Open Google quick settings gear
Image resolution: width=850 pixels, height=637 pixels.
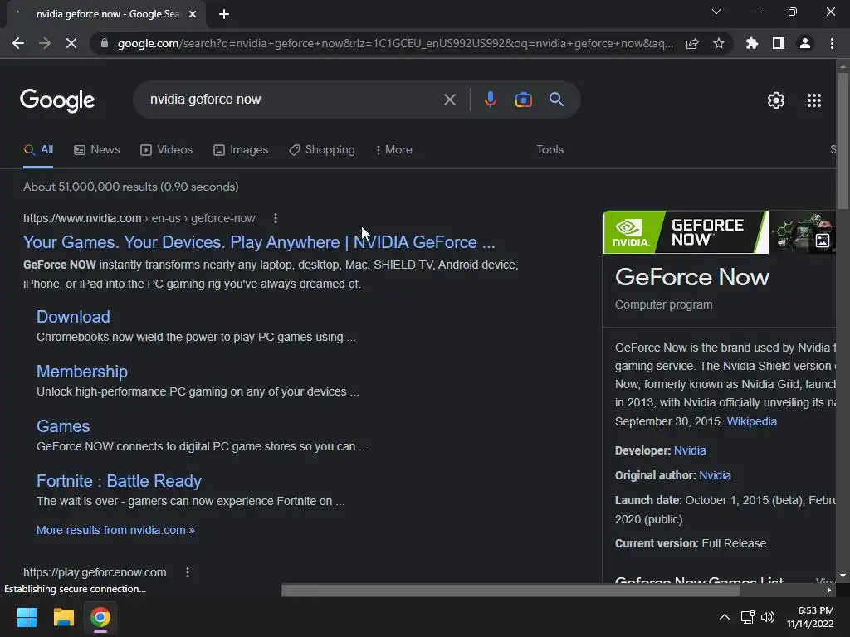point(776,100)
